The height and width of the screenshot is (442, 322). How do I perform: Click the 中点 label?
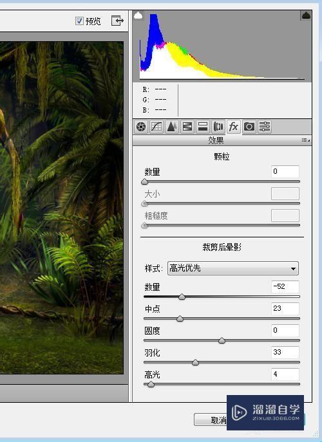(152, 309)
